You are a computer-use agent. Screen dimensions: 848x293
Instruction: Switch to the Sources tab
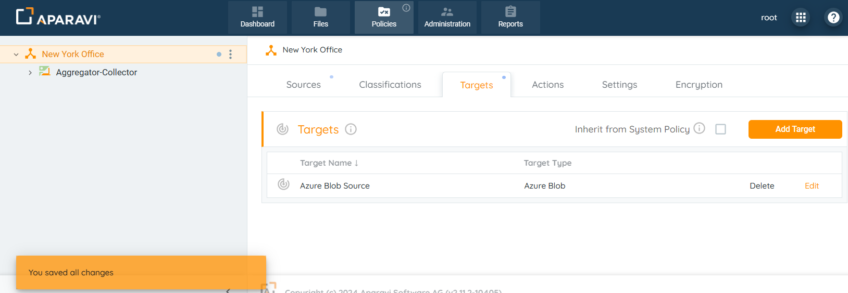pos(303,85)
